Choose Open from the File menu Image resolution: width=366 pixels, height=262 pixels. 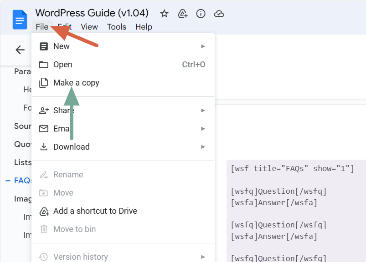[x=63, y=65]
